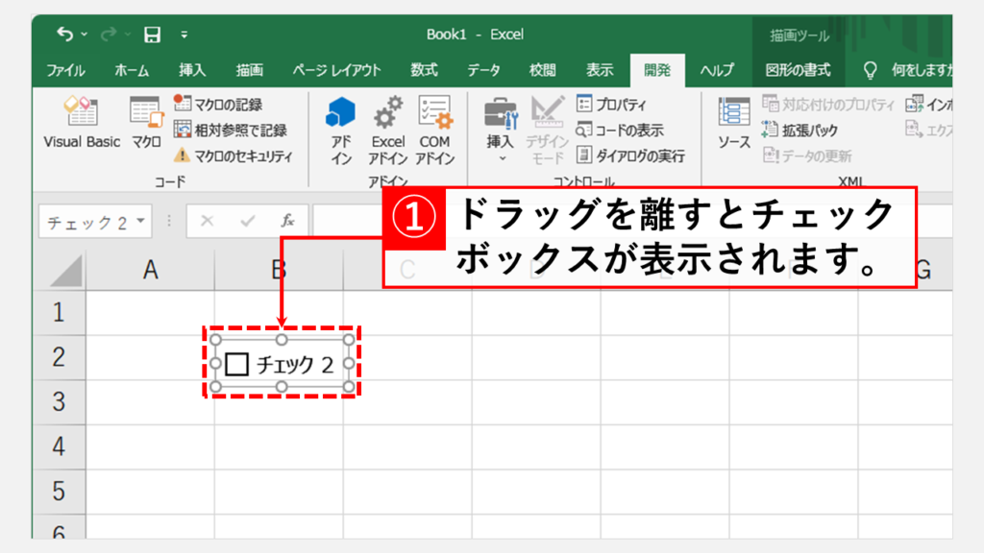Select the row 4 header

point(58,446)
